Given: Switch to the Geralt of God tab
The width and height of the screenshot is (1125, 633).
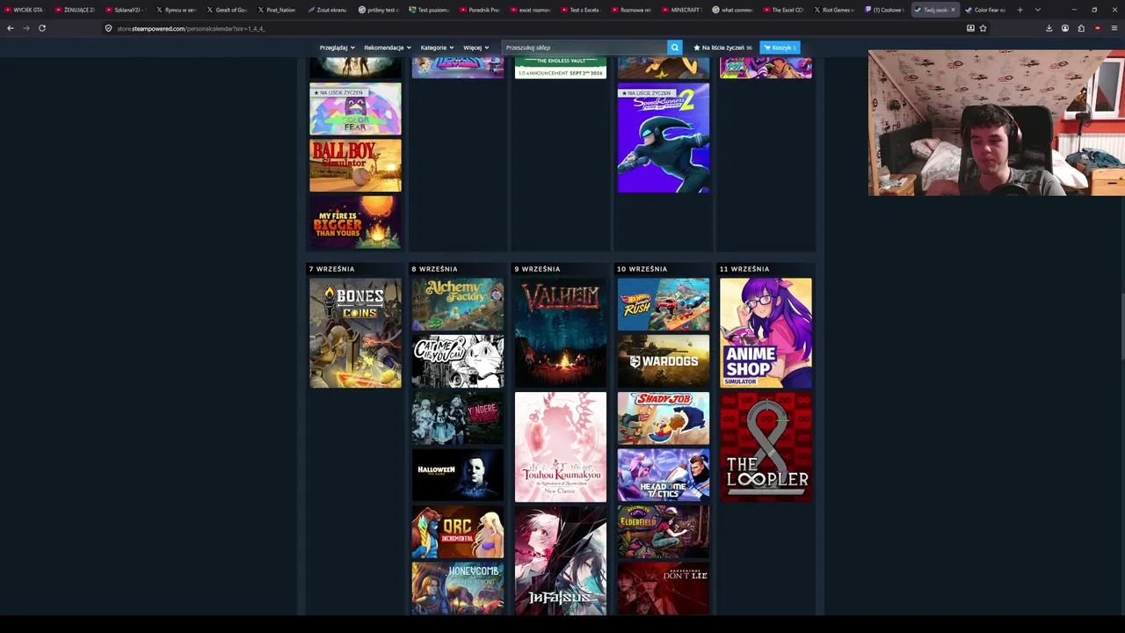Looking at the screenshot, I should pos(228,10).
